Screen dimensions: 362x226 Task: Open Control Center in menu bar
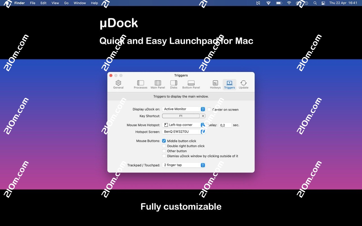click(323, 3)
